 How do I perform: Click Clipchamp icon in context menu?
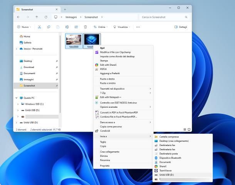(97, 52)
